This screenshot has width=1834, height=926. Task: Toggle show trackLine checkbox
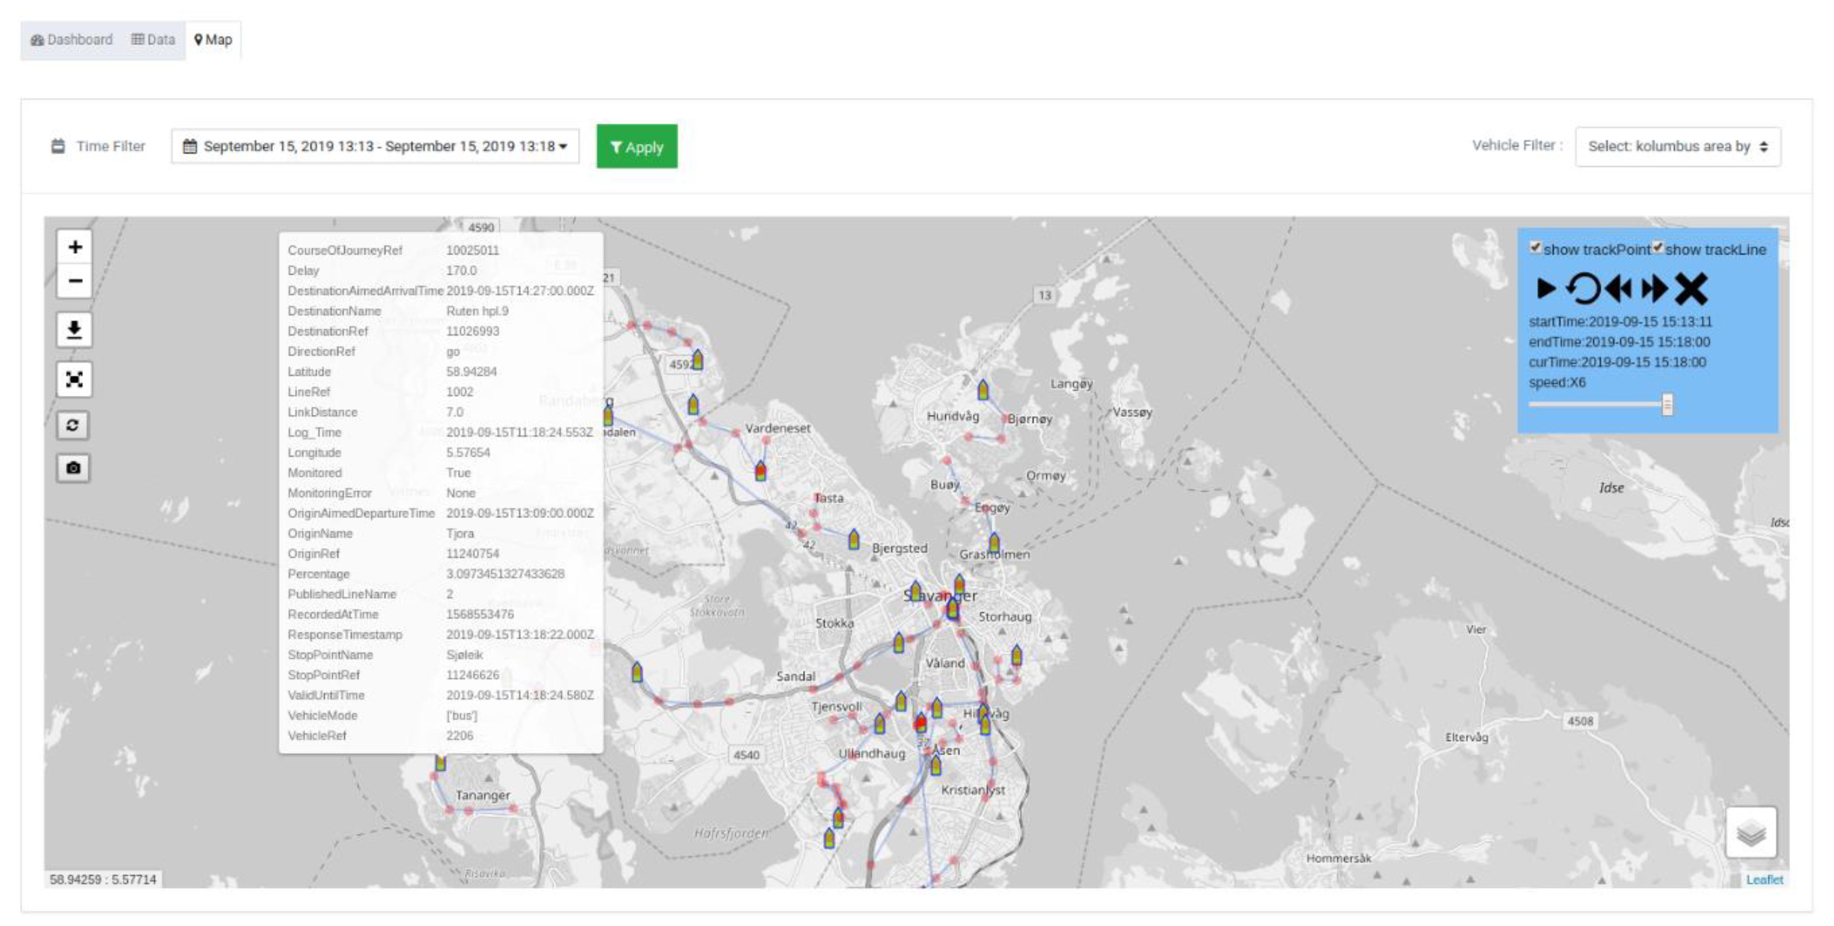point(1658,247)
